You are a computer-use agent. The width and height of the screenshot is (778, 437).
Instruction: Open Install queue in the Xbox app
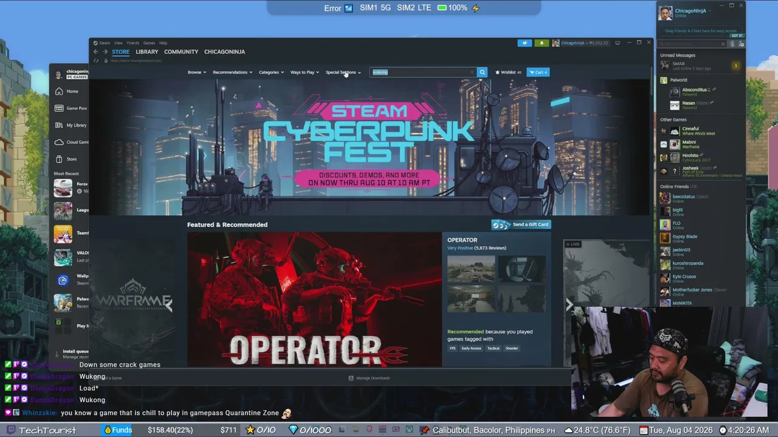tap(72, 354)
